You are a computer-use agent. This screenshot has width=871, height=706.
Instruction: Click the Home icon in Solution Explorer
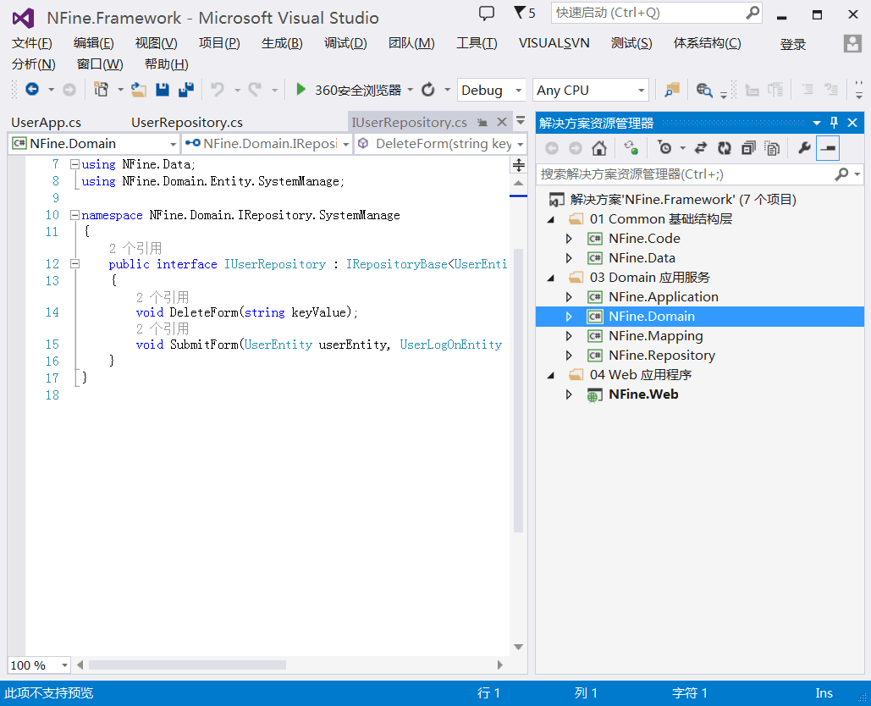point(598,148)
